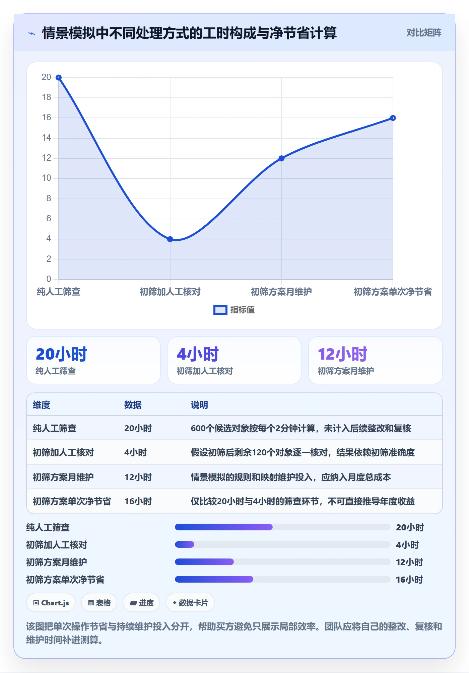Click the 对比矩阵 label in header
Image resolution: width=469 pixels, height=673 pixels.
click(424, 33)
